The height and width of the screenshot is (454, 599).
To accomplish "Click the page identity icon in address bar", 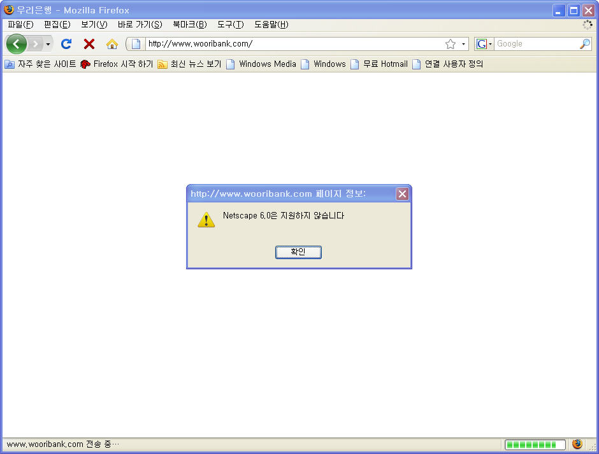I will click(136, 44).
